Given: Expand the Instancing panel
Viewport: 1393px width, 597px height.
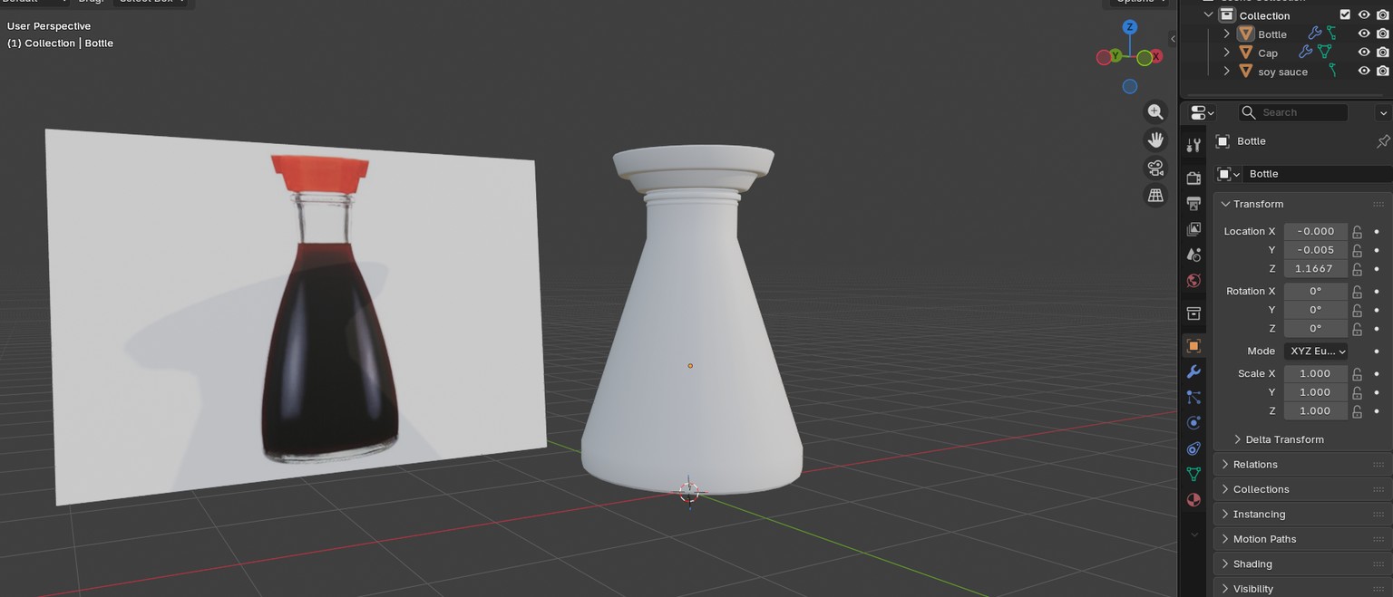Looking at the screenshot, I should point(1225,515).
